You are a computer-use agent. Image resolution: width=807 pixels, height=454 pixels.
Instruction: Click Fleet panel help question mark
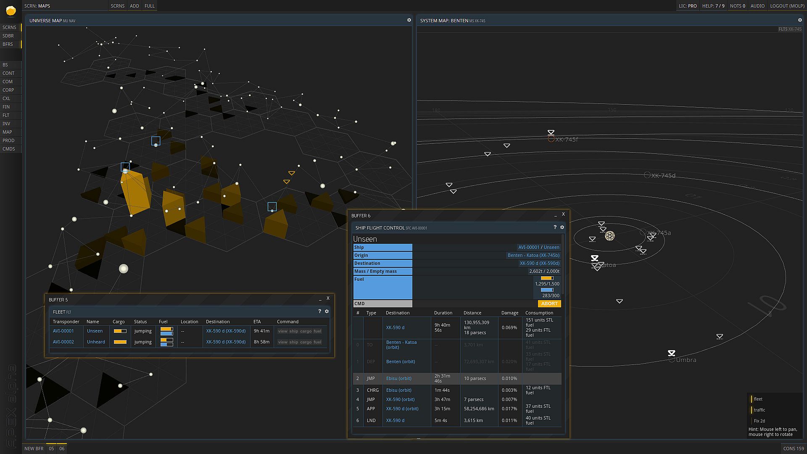(x=319, y=311)
